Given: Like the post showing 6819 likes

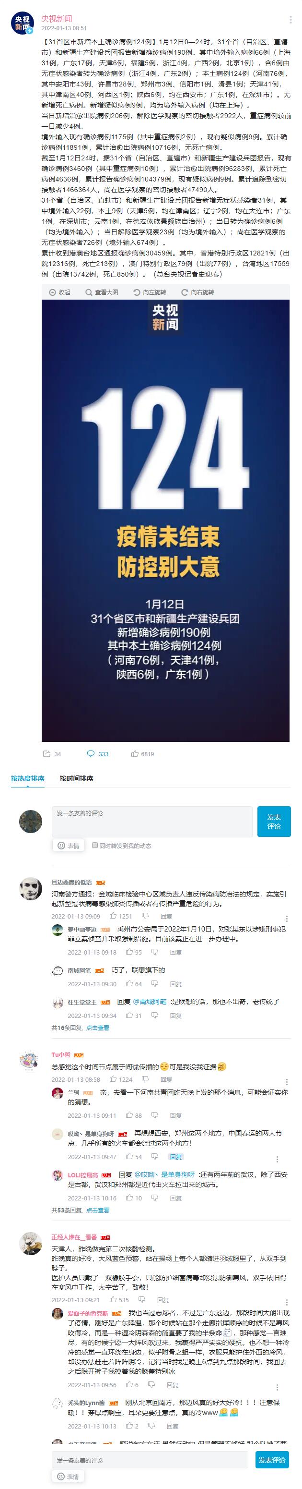Looking at the screenshot, I should [x=143, y=754].
